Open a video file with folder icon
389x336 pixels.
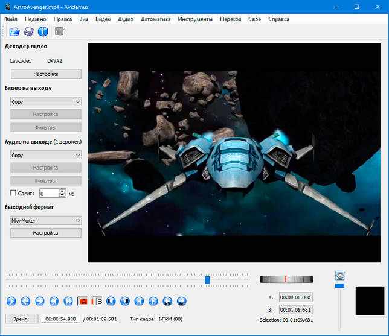(14, 32)
